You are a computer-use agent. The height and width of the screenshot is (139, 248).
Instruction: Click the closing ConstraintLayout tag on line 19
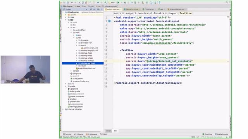[x=148, y=83]
